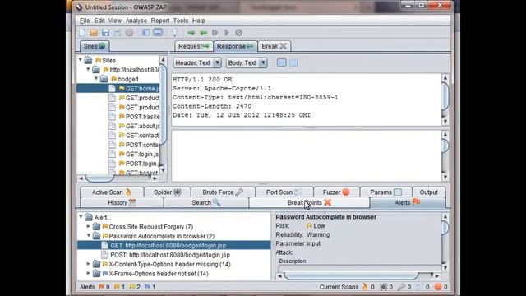526x296 pixels.
Task: Collapse the Sites root tree node
Action: pyautogui.click(x=81, y=60)
